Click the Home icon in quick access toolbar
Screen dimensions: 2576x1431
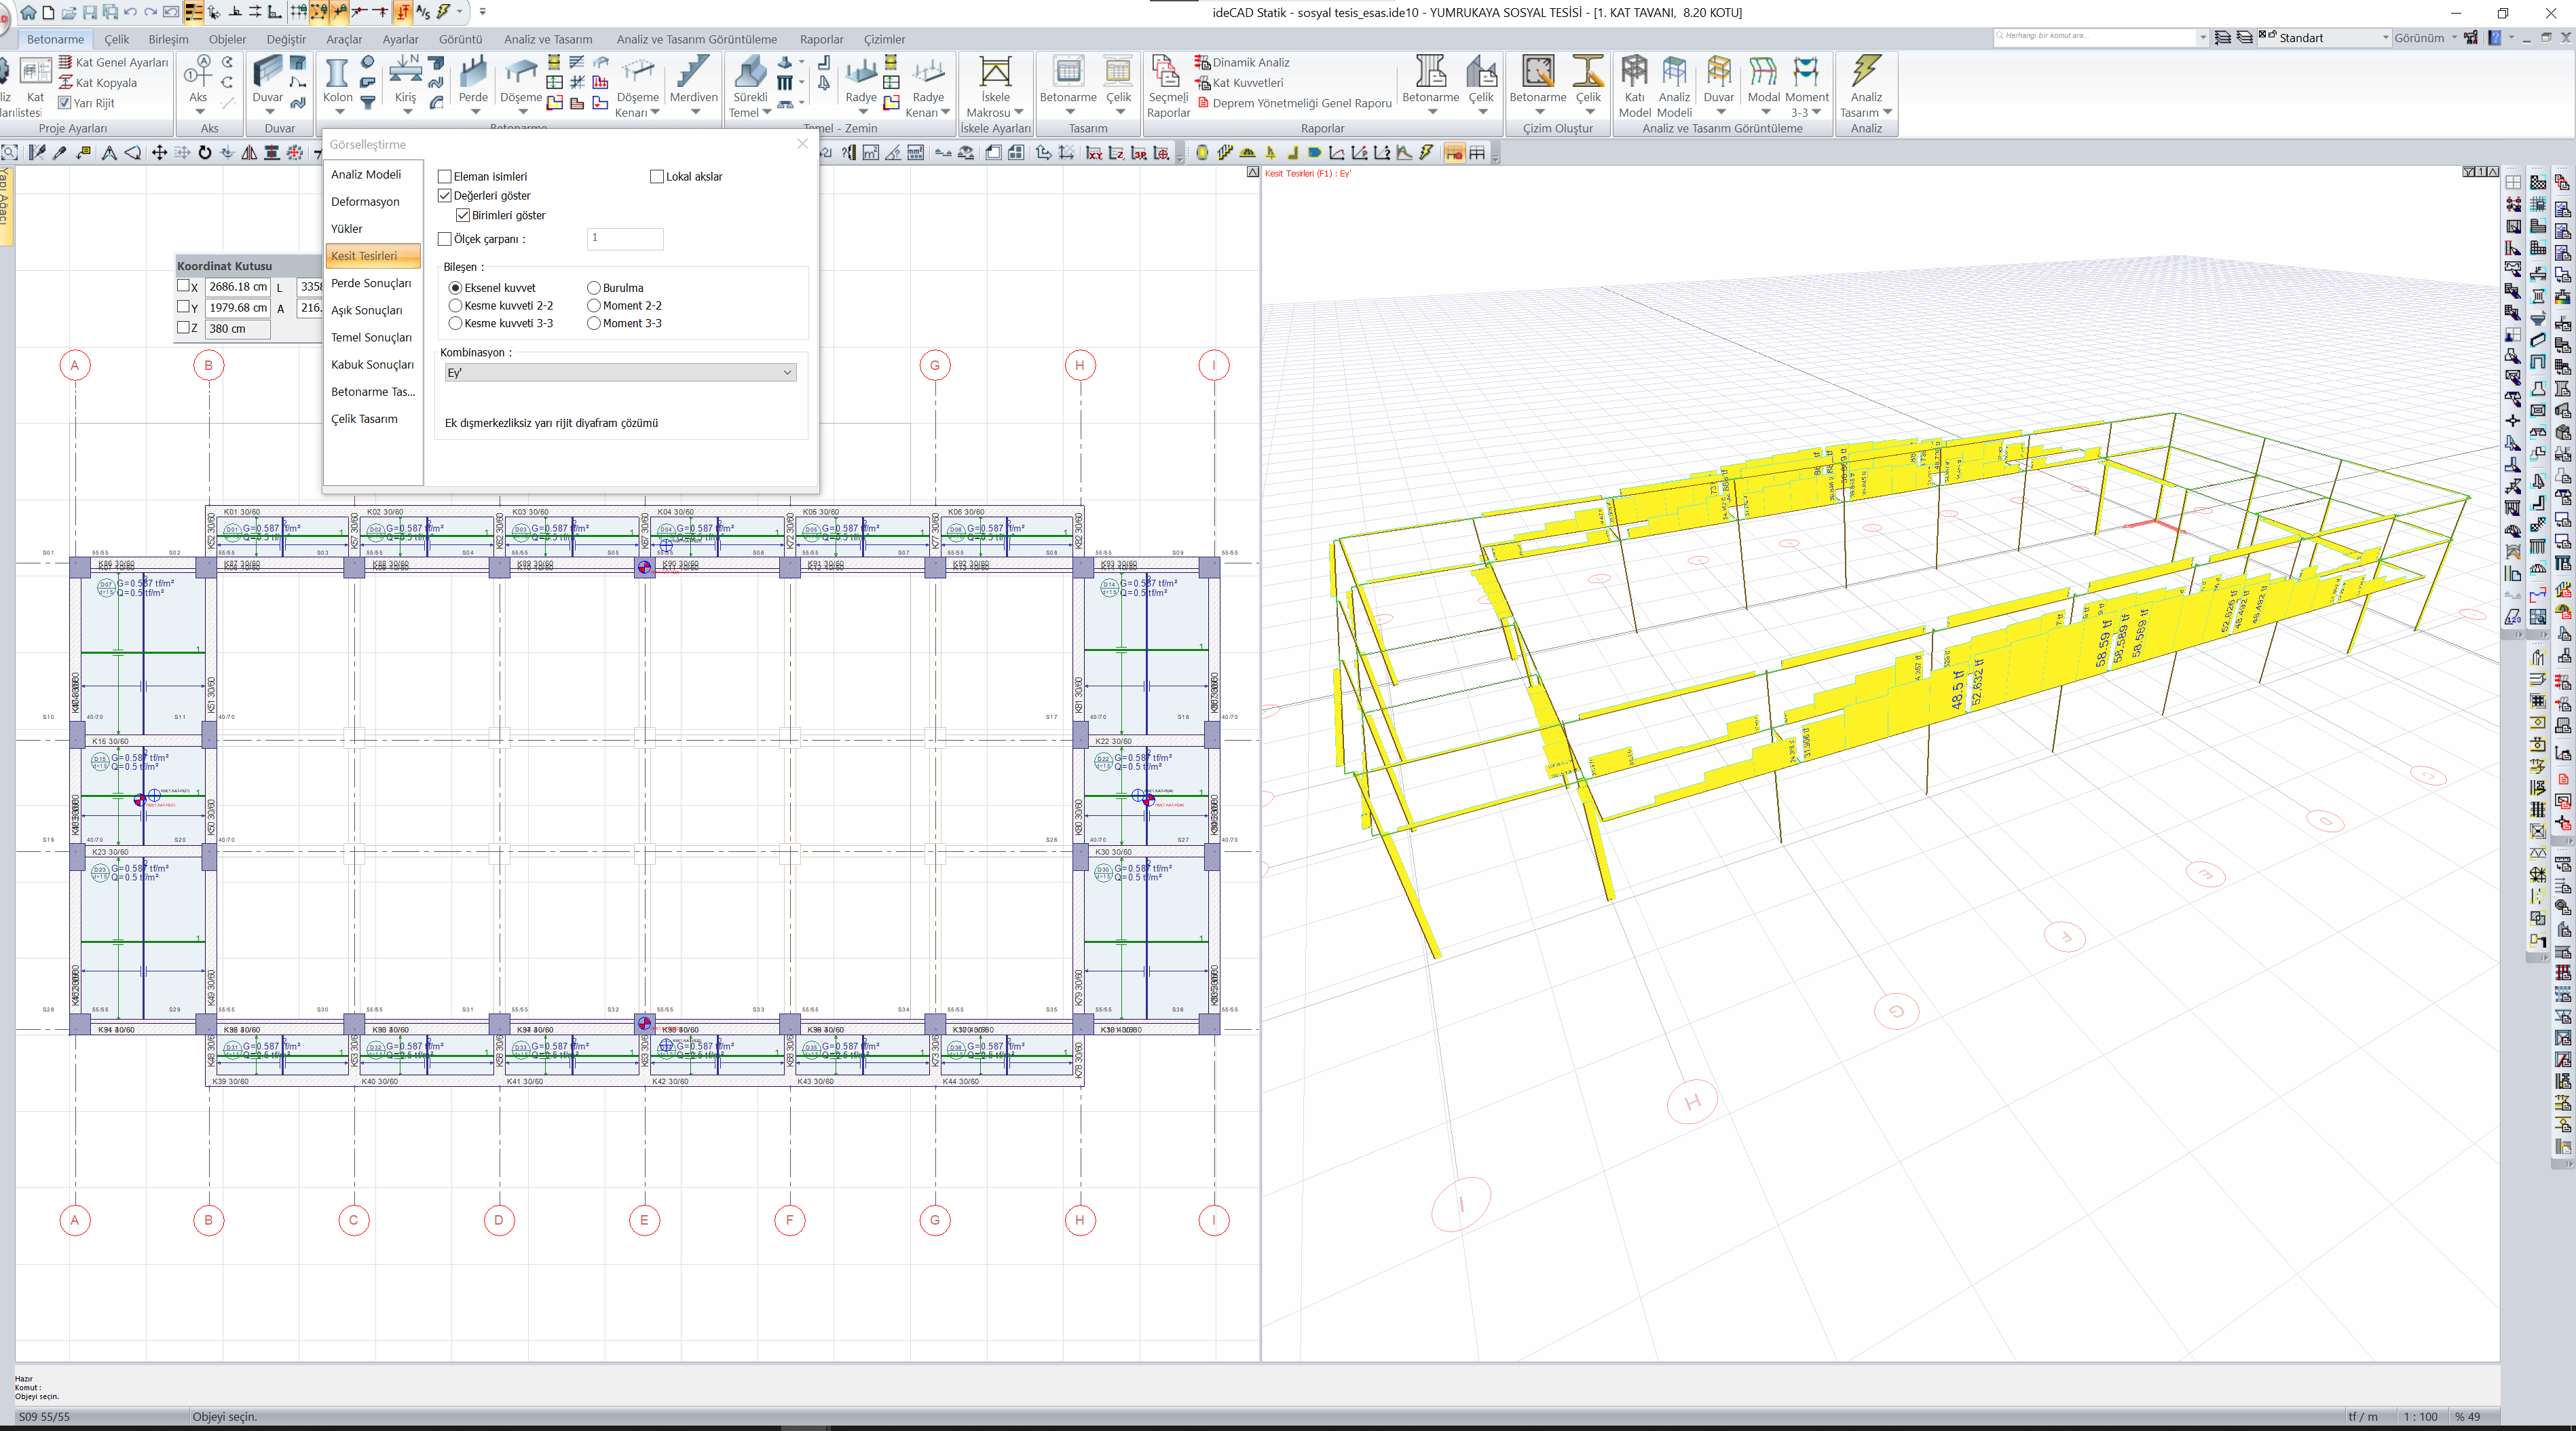[28, 12]
